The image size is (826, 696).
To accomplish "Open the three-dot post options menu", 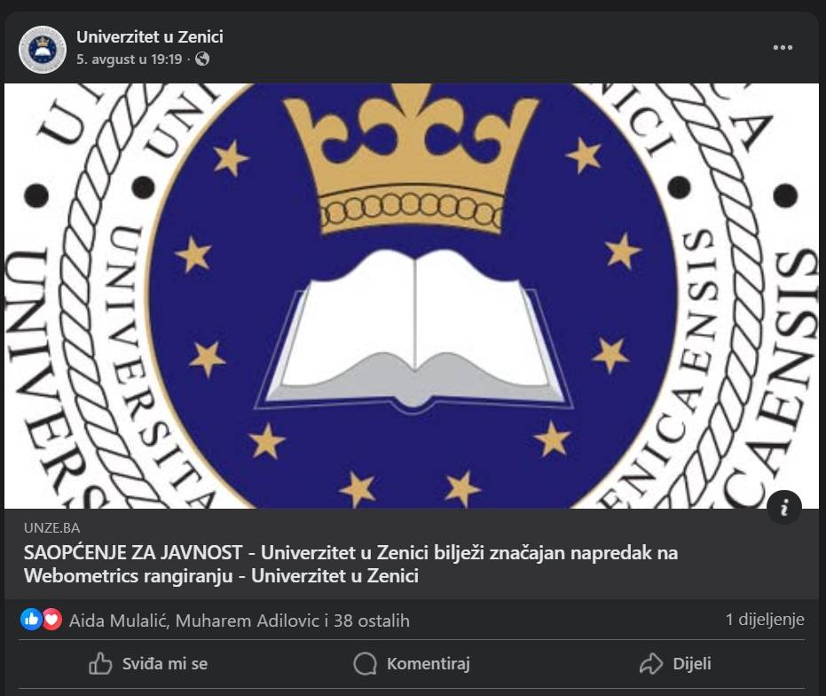I will [783, 47].
